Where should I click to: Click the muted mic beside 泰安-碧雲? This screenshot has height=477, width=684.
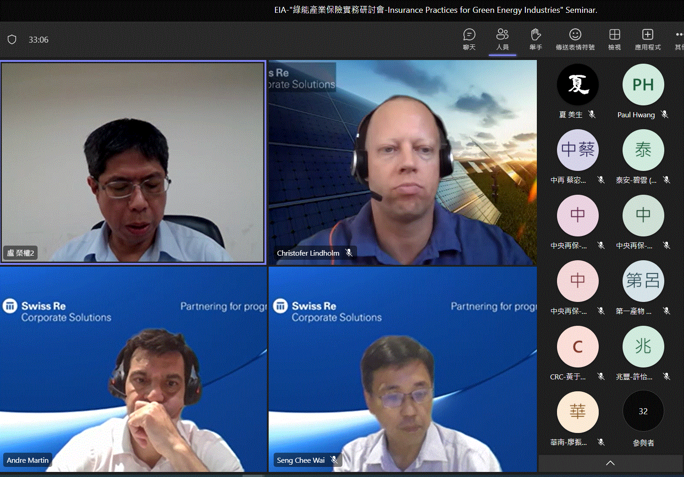tap(667, 180)
